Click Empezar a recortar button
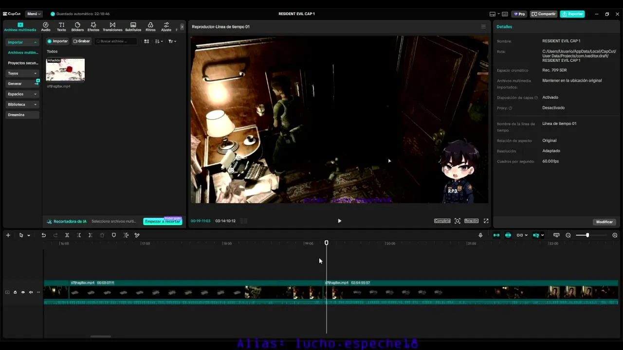 click(163, 222)
